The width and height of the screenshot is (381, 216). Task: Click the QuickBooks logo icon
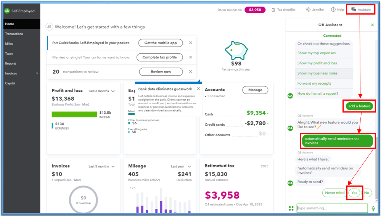pos(7,11)
